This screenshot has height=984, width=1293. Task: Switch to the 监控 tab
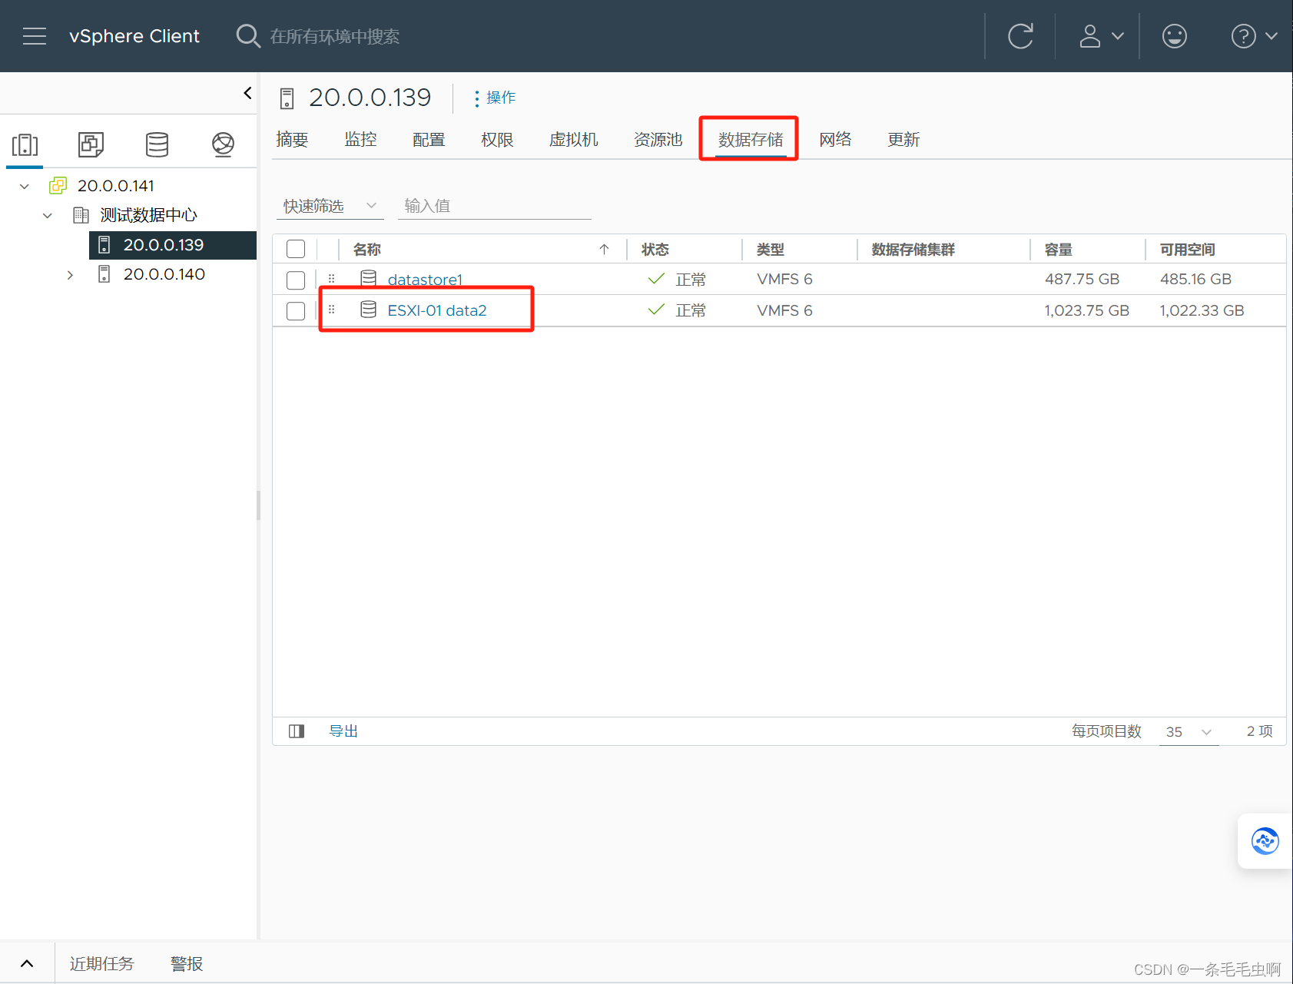tap(360, 139)
